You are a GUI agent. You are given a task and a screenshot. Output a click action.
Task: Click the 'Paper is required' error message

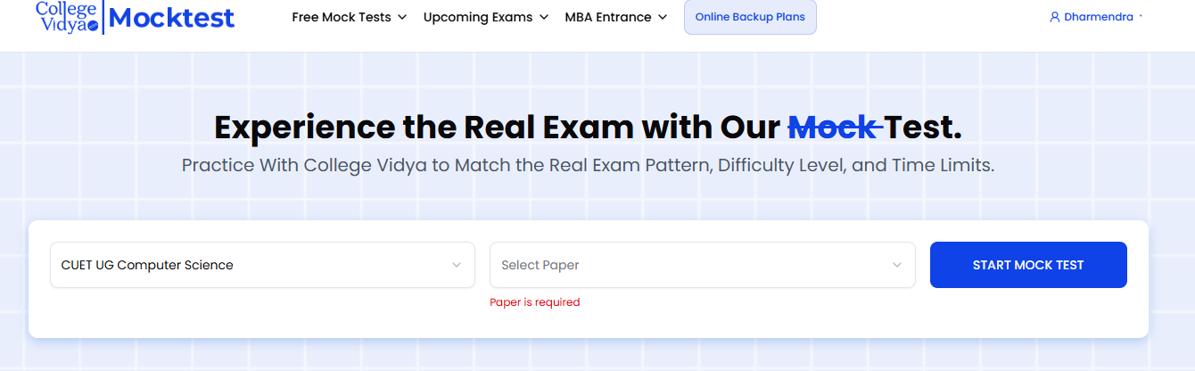click(535, 302)
